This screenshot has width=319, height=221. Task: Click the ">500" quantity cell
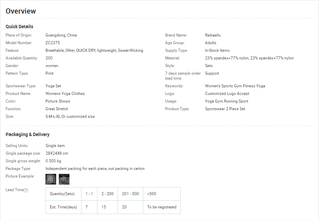point(162,194)
